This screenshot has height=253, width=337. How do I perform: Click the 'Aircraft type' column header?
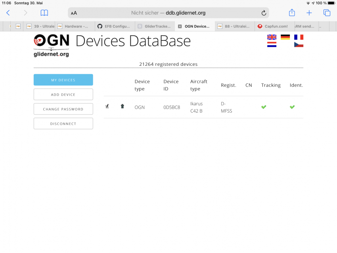199,85
